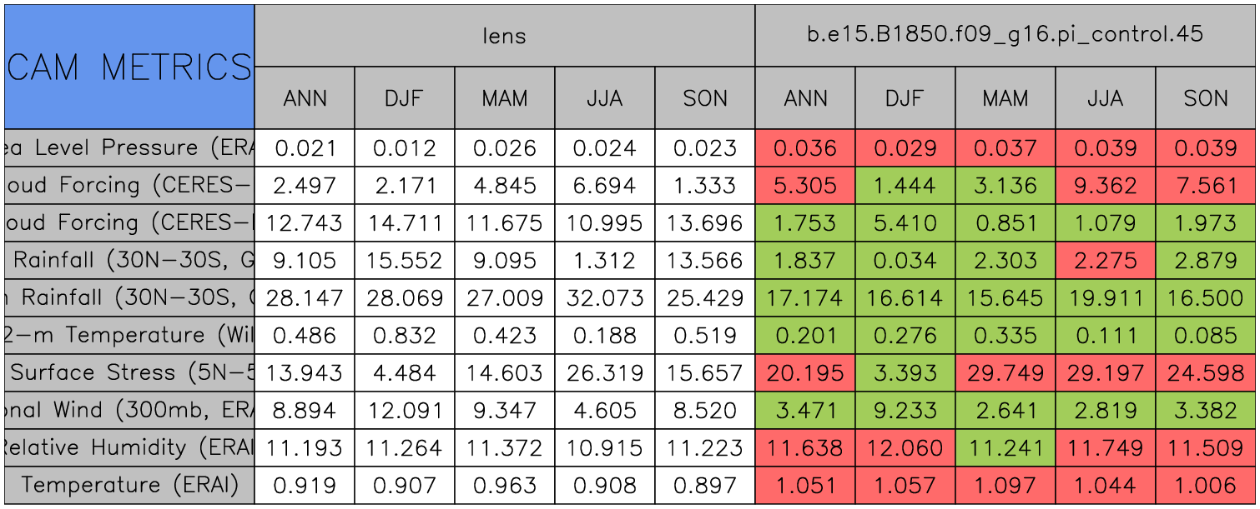
Task: Select the Relative Humidity row label
Action: point(129,447)
